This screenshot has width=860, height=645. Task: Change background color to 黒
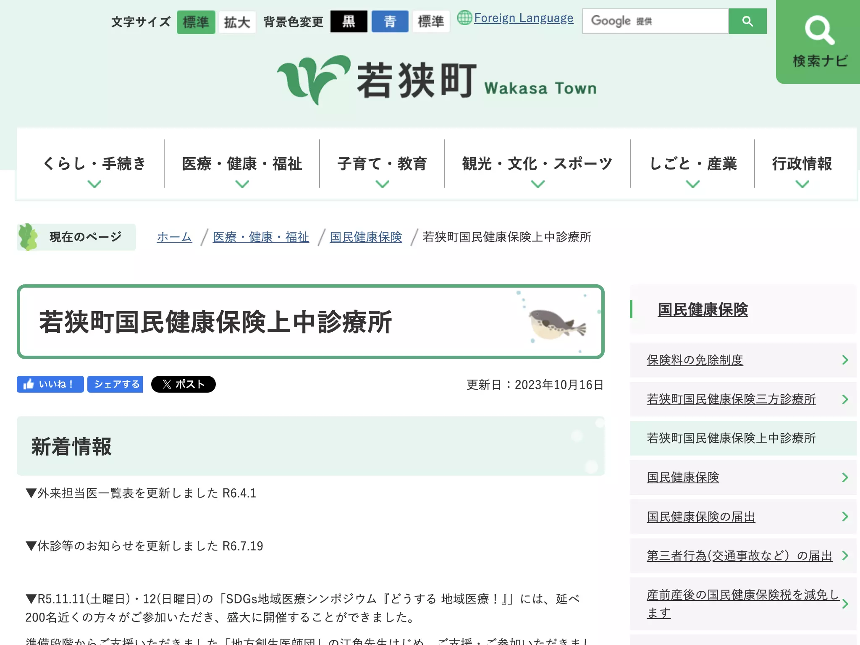click(349, 21)
